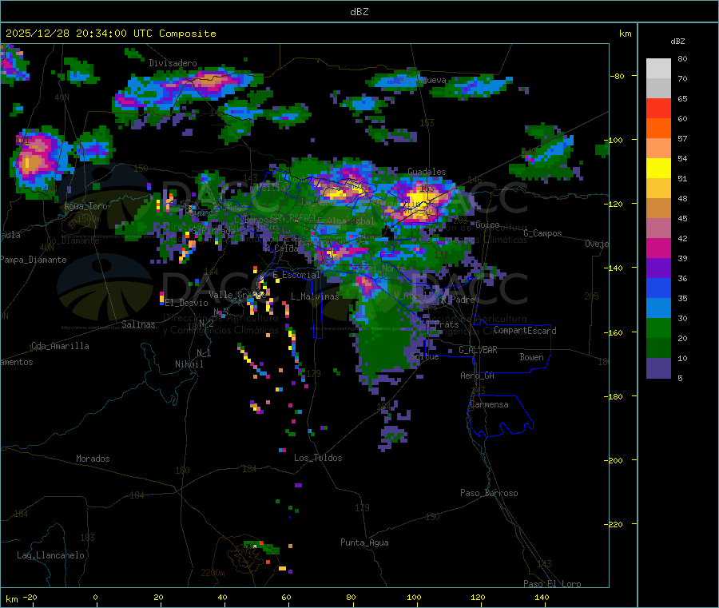Viewport: 719px width, 608px height.
Task: Select the Lag.Llancanelo label
Action: [x=50, y=556]
